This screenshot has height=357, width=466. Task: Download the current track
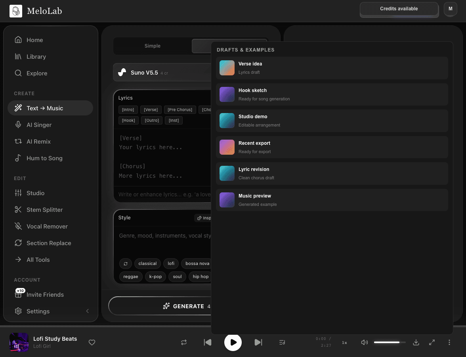tap(416, 342)
